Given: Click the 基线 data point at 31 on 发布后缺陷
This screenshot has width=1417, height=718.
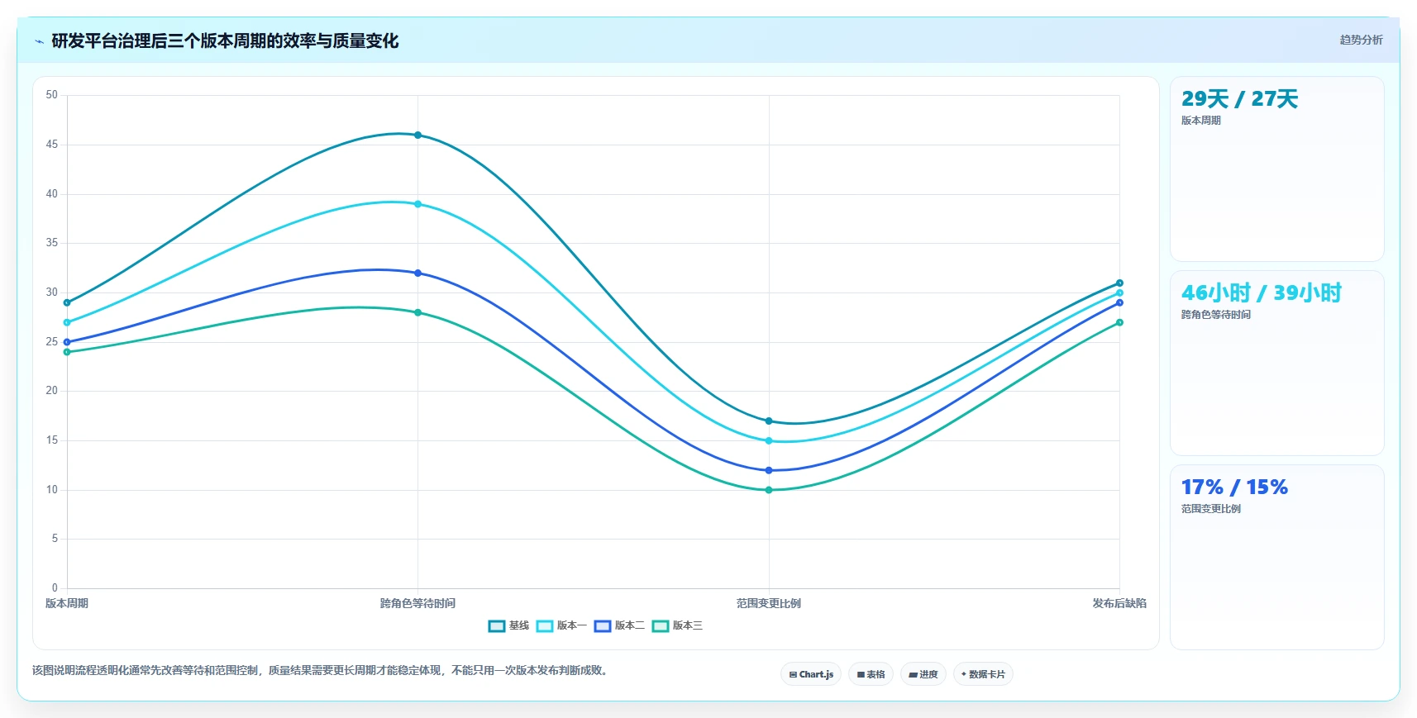Looking at the screenshot, I should (1119, 283).
